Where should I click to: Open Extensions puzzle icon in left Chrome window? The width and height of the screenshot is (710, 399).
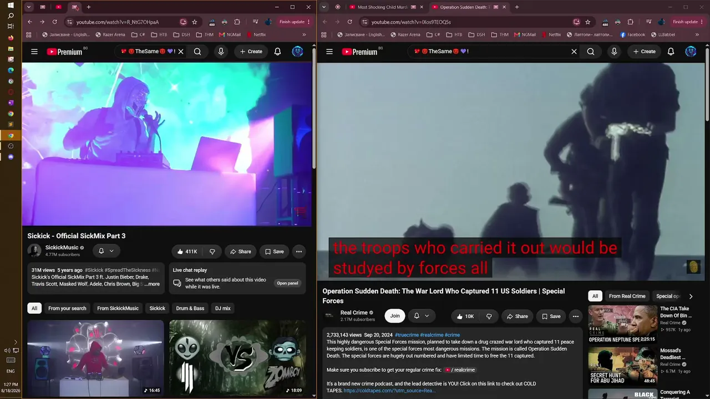pos(237,22)
